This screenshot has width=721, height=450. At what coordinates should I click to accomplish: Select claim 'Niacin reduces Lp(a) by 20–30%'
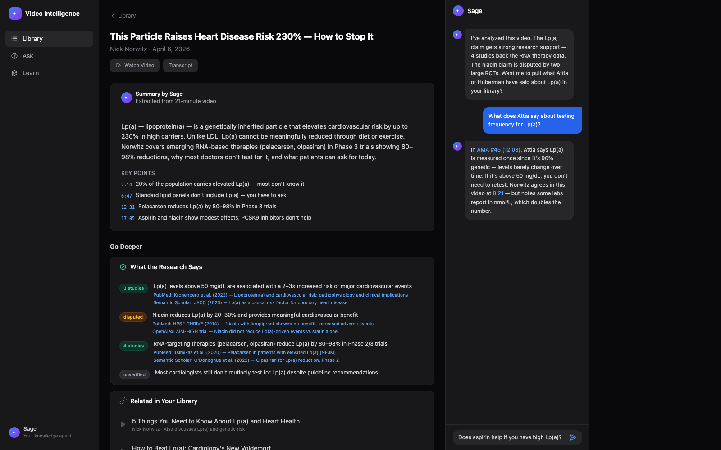pos(255,315)
